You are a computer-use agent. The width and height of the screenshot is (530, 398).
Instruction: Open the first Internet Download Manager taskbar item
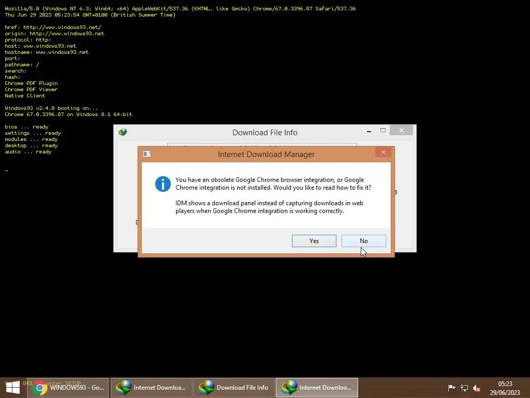coord(151,388)
